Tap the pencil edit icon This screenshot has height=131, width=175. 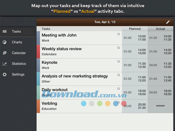(x=168, y=22)
